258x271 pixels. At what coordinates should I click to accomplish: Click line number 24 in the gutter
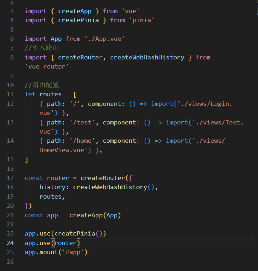[10, 243]
